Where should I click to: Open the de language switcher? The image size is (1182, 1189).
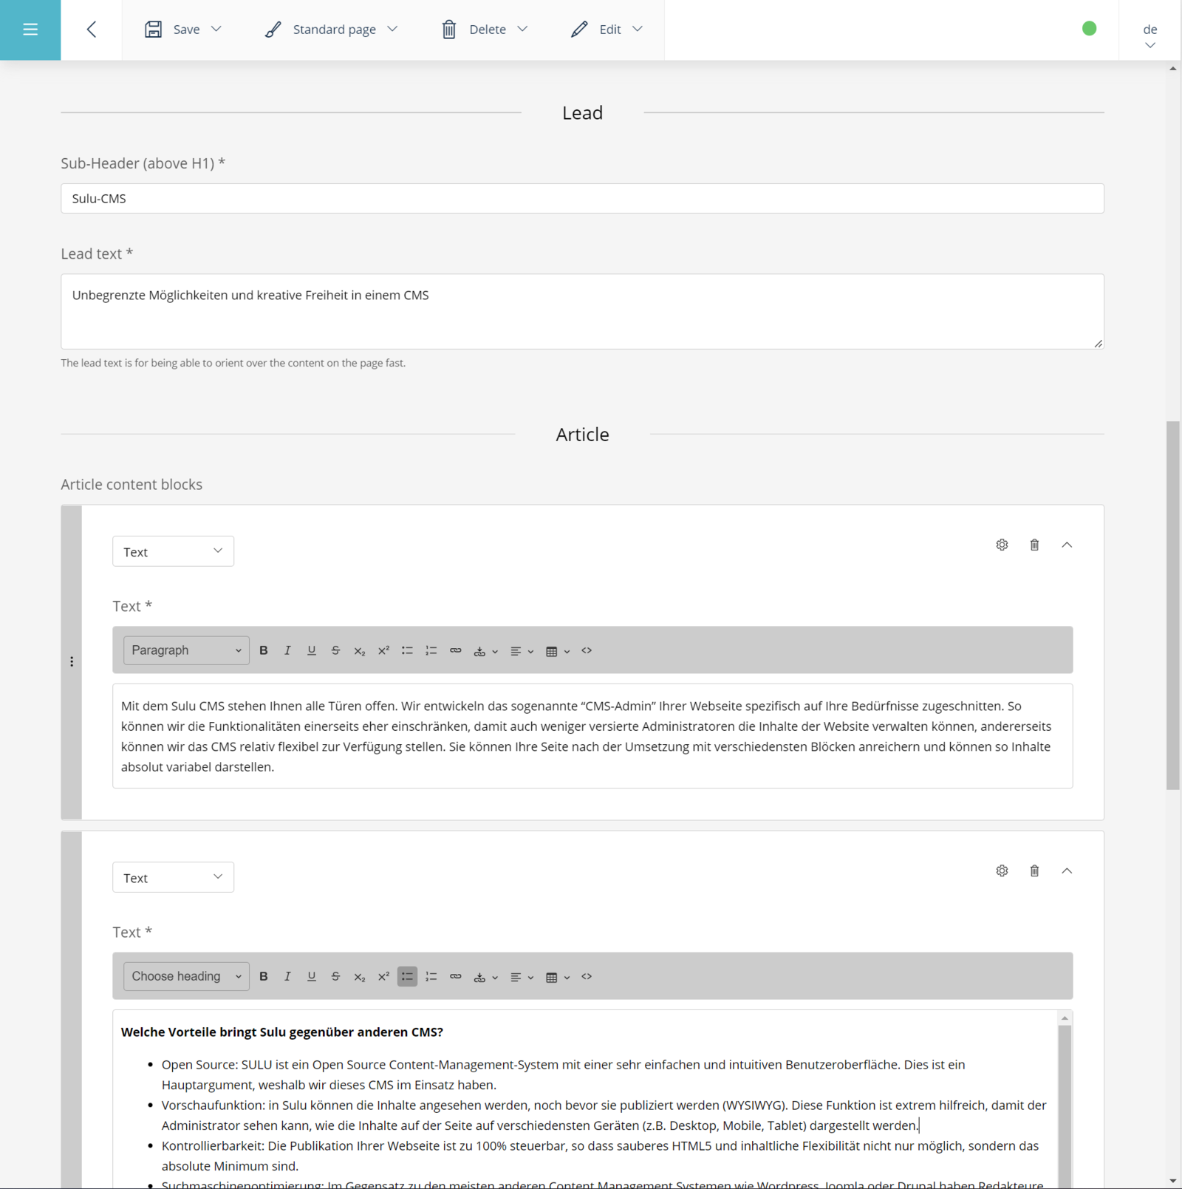pyautogui.click(x=1150, y=36)
